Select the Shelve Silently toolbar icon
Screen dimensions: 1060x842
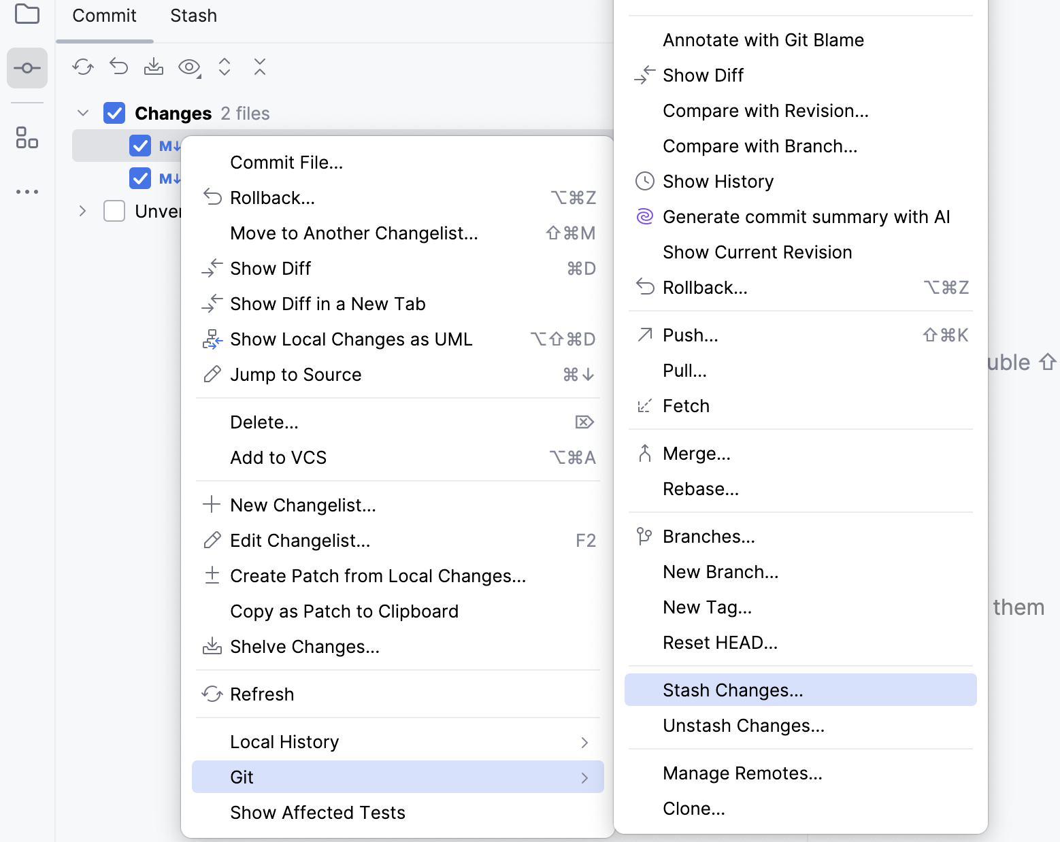pyautogui.click(x=154, y=67)
